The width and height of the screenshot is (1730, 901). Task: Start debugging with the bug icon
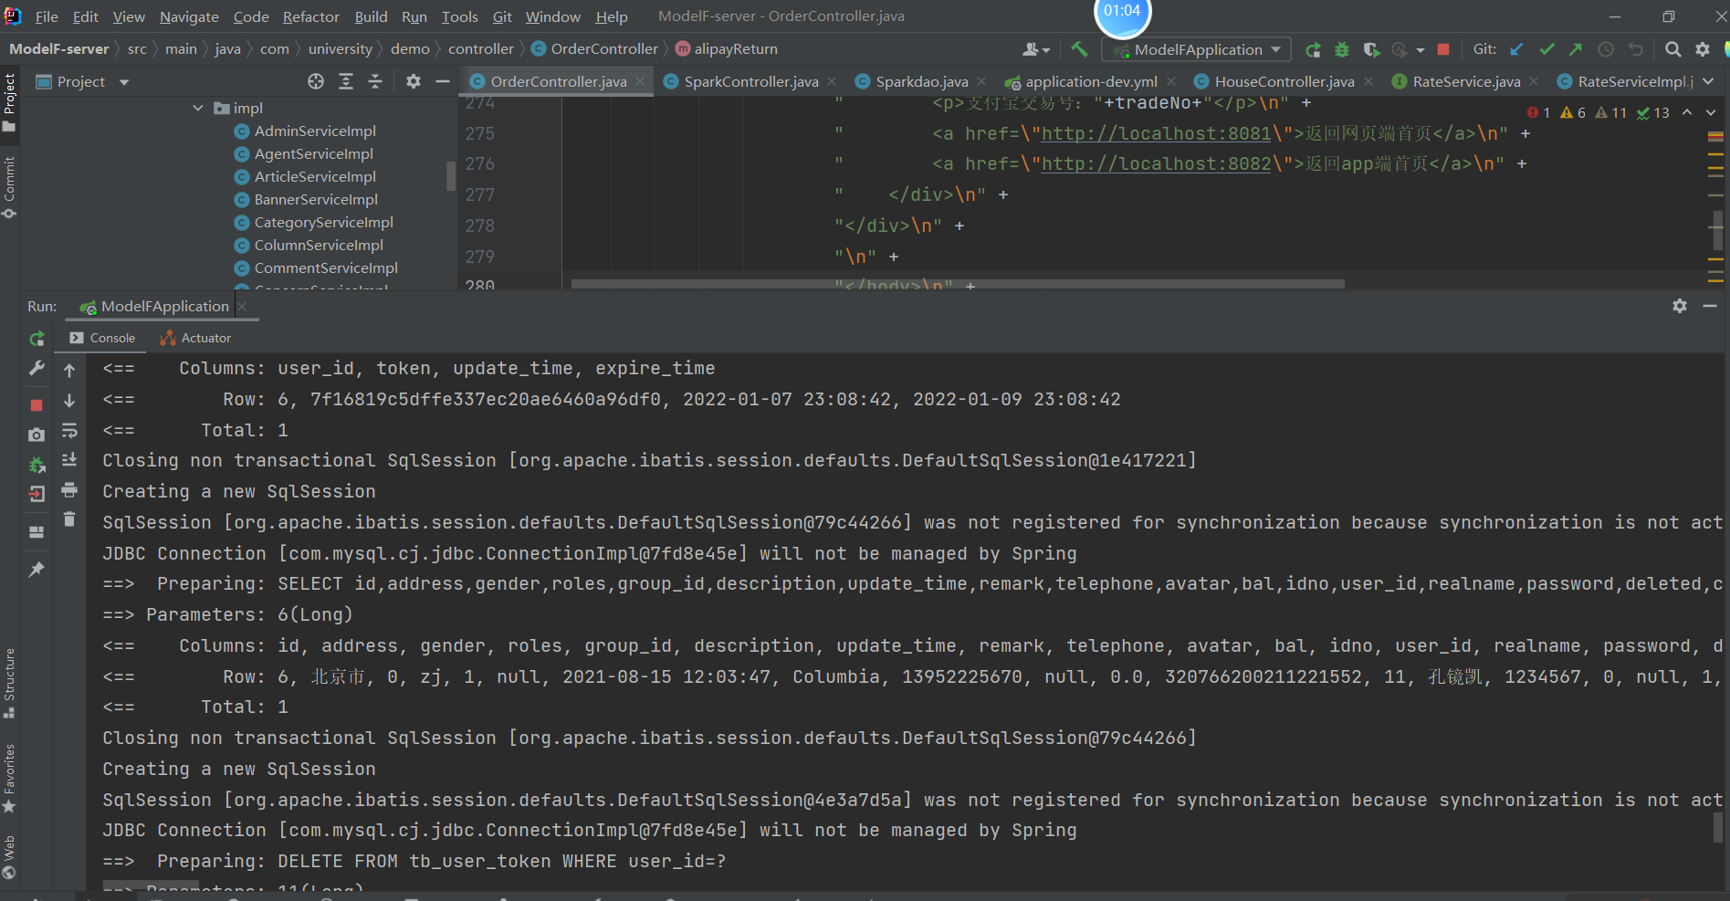coord(1342,49)
